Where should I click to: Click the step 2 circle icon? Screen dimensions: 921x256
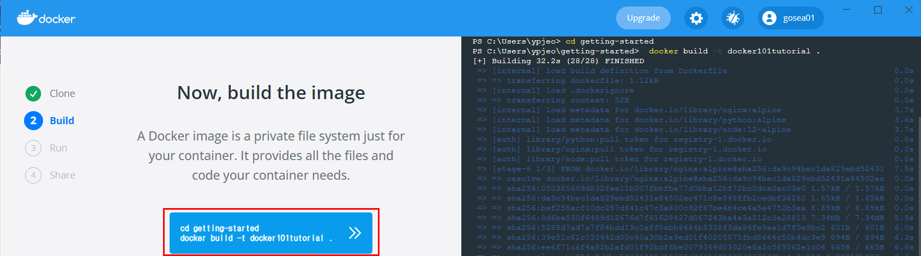click(x=33, y=121)
